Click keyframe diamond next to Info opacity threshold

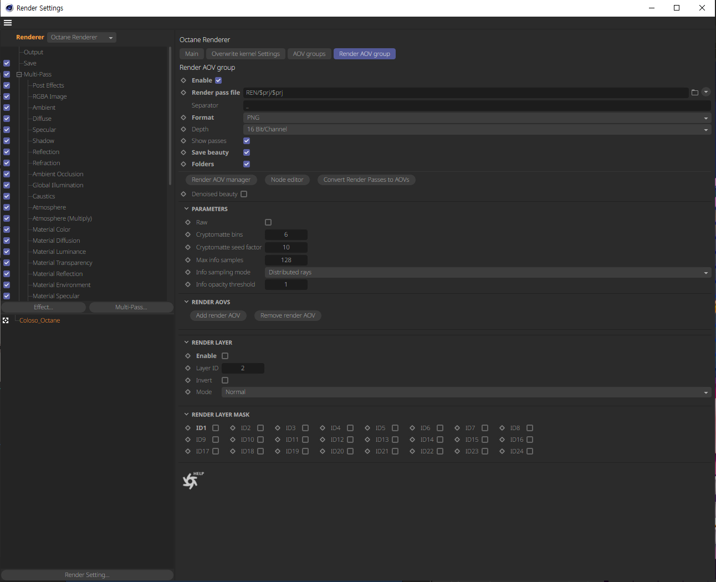pos(188,284)
